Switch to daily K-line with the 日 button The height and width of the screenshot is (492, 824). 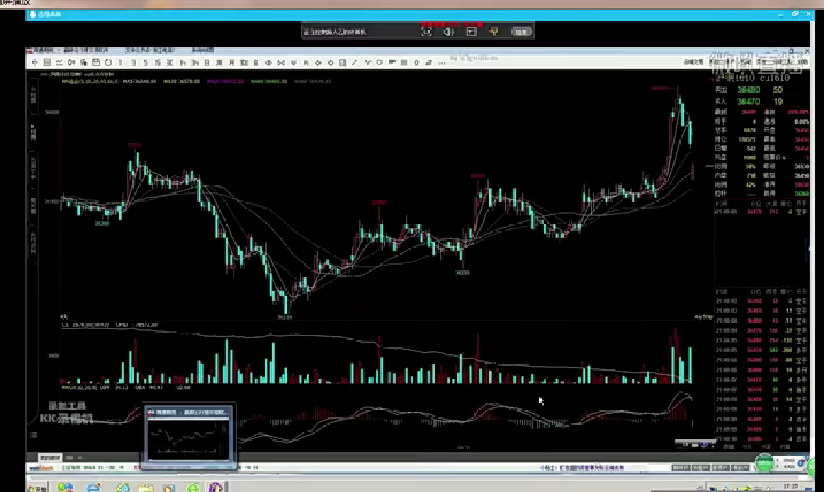(x=206, y=62)
